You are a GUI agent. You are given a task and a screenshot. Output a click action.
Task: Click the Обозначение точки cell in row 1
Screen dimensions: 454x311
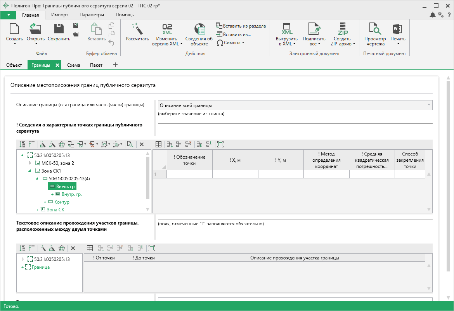189,175
